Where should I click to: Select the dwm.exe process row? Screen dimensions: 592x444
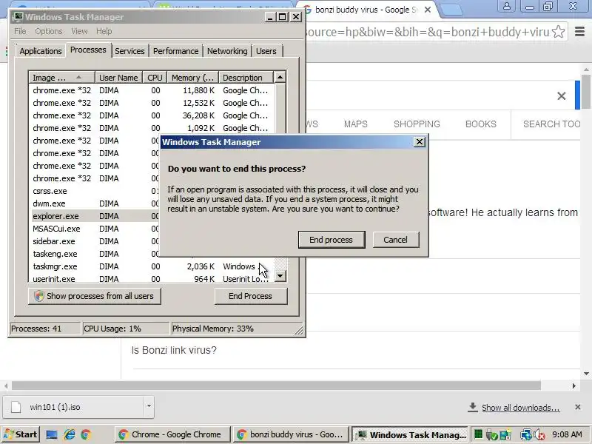pyautogui.click(x=95, y=203)
